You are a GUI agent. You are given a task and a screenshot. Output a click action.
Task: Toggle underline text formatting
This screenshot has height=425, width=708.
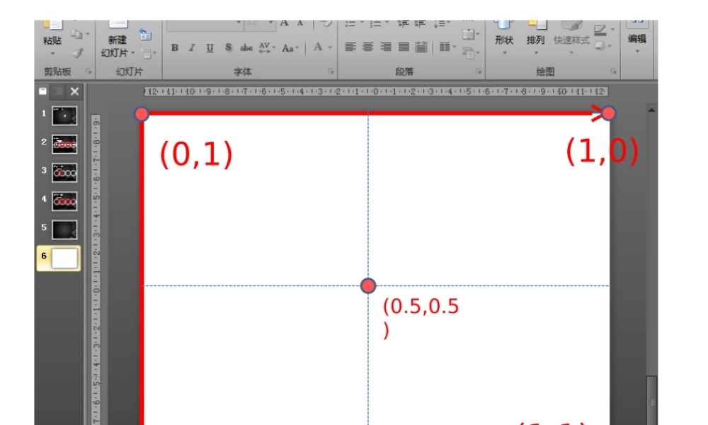click(210, 48)
